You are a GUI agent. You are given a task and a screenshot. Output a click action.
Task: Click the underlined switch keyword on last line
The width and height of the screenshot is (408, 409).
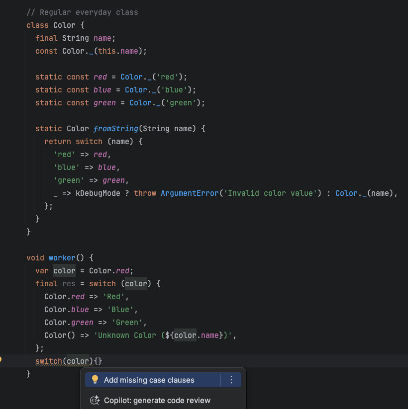click(x=49, y=361)
